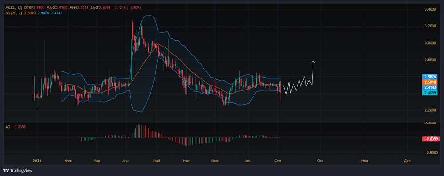
Task: Click the 3.4000 price axis label
Action: click(x=430, y=9)
